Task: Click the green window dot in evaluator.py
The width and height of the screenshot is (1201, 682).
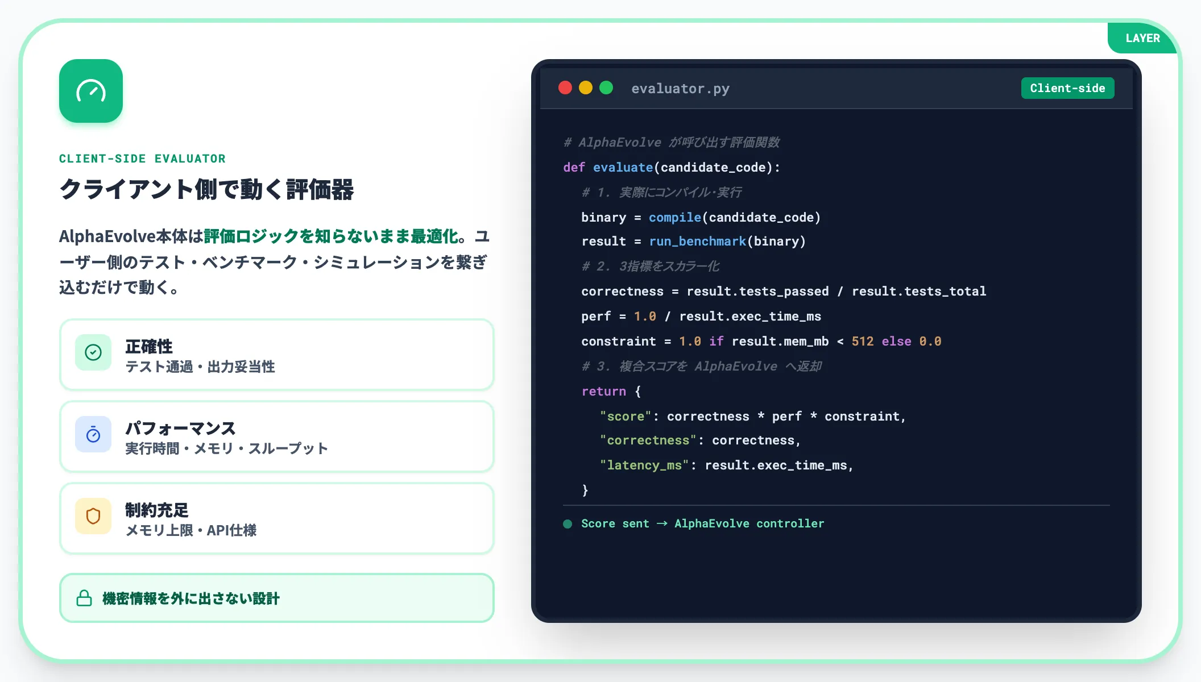Action: [606, 88]
